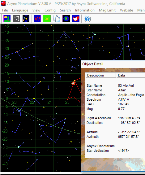This screenshot has height=175, width=145.
Task: Click the declination value '+ 08° 52' 02.6"'
Action: pyautogui.click(x=129, y=123)
